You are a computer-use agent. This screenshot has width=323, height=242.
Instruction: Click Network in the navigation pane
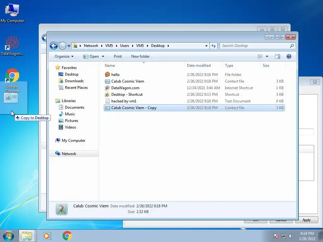pos(69,154)
